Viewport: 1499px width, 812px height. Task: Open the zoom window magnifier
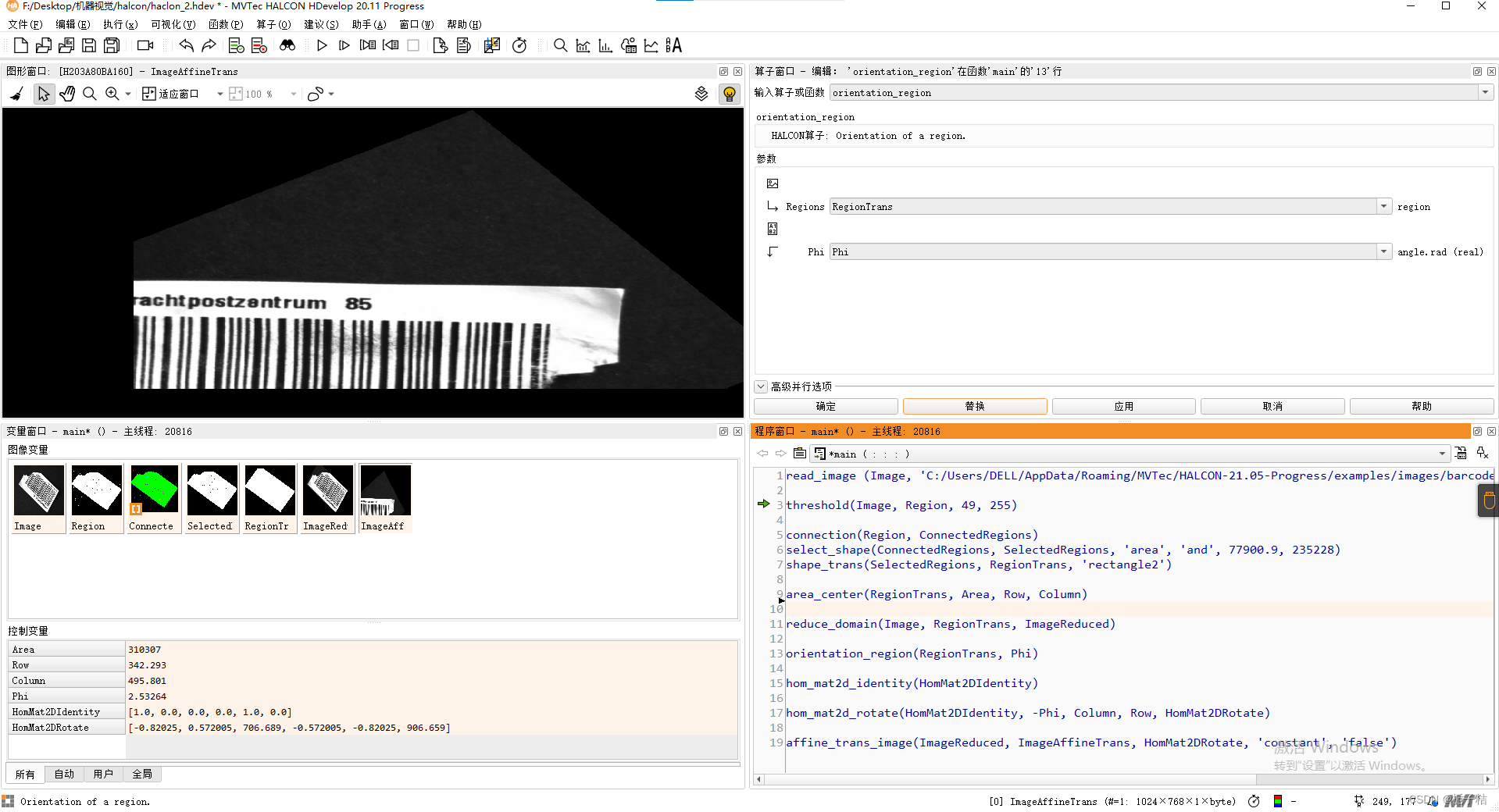pyautogui.click(x=560, y=45)
